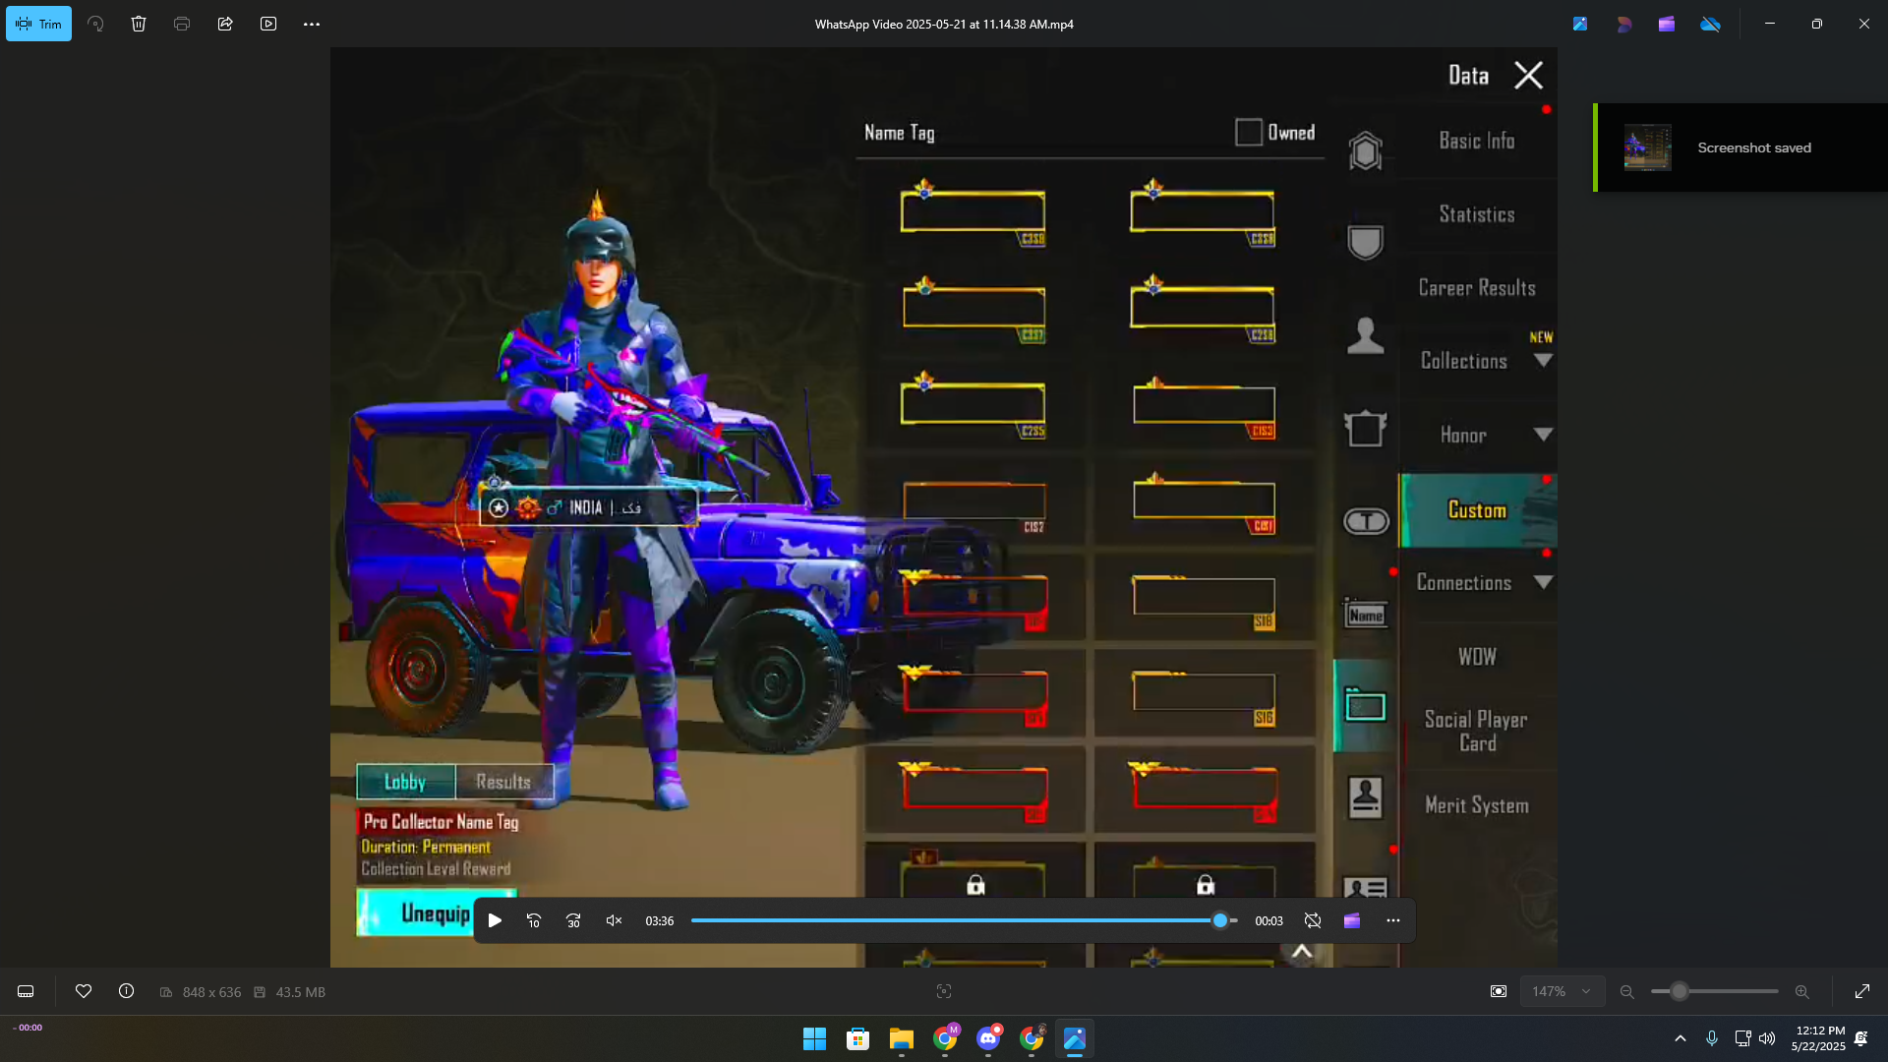Expand the Collections dropdown arrow
The image size is (1888, 1062).
tap(1543, 361)
